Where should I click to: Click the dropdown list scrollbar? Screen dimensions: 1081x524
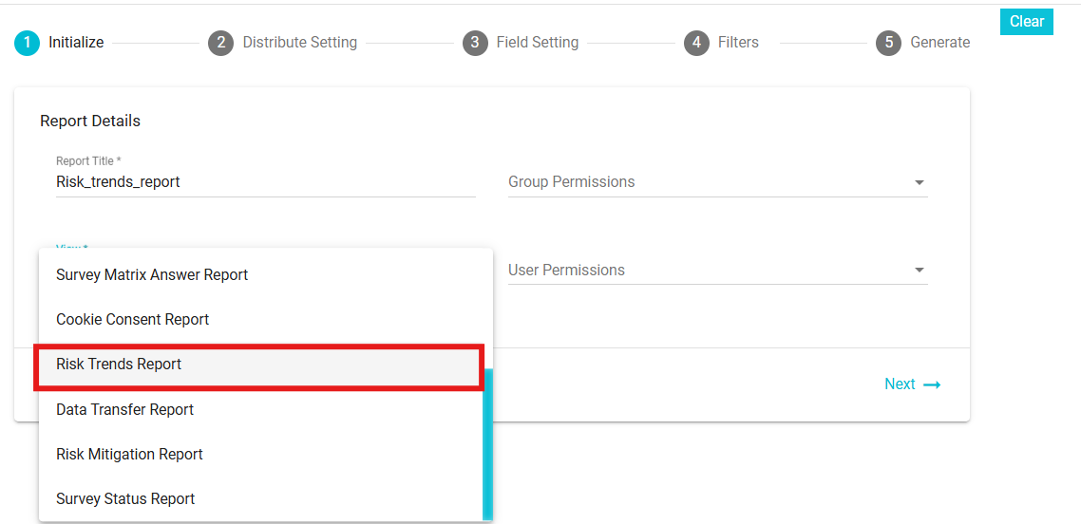487,443
